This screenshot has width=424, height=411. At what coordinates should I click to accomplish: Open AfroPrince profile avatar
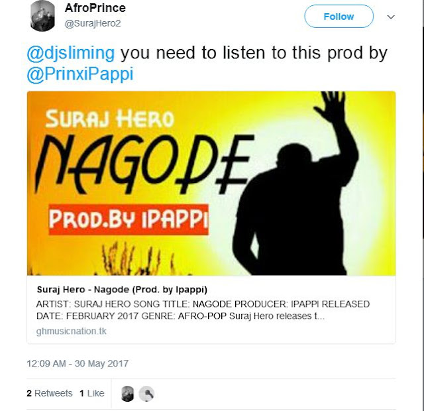[42, 16]
